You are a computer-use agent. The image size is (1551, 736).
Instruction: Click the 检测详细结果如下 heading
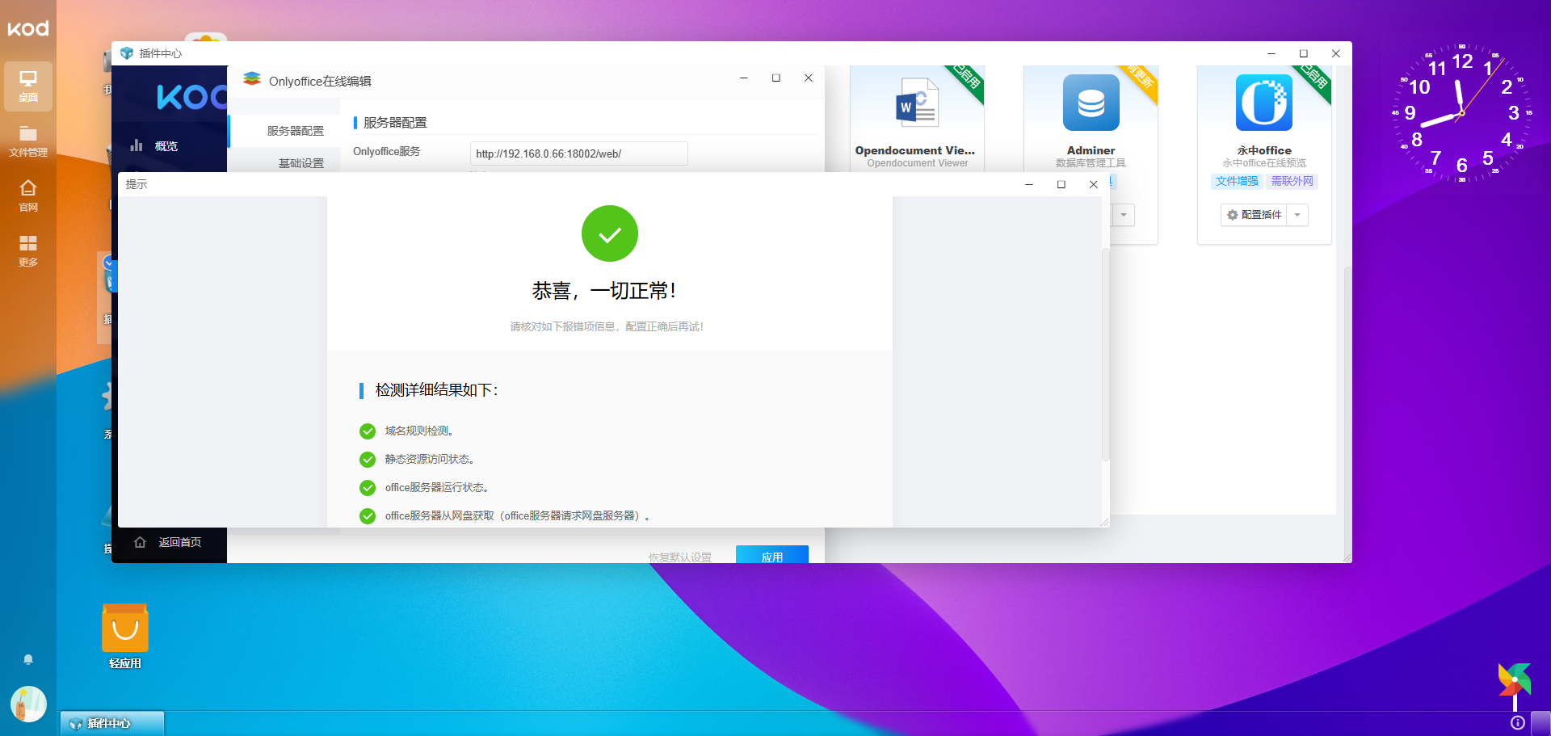(x=437, y=390)
